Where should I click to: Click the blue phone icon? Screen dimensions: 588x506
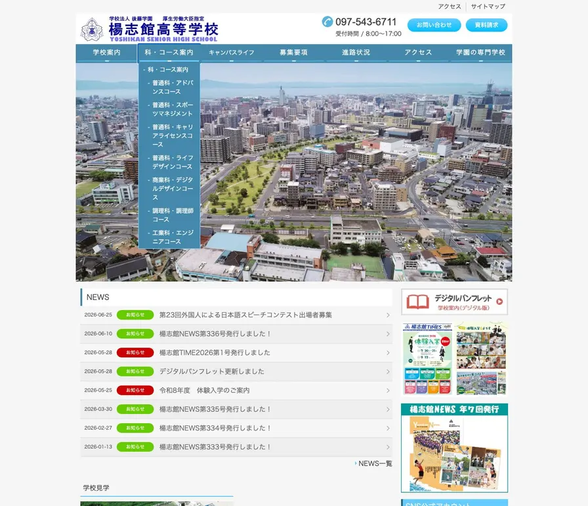(327, 22)
